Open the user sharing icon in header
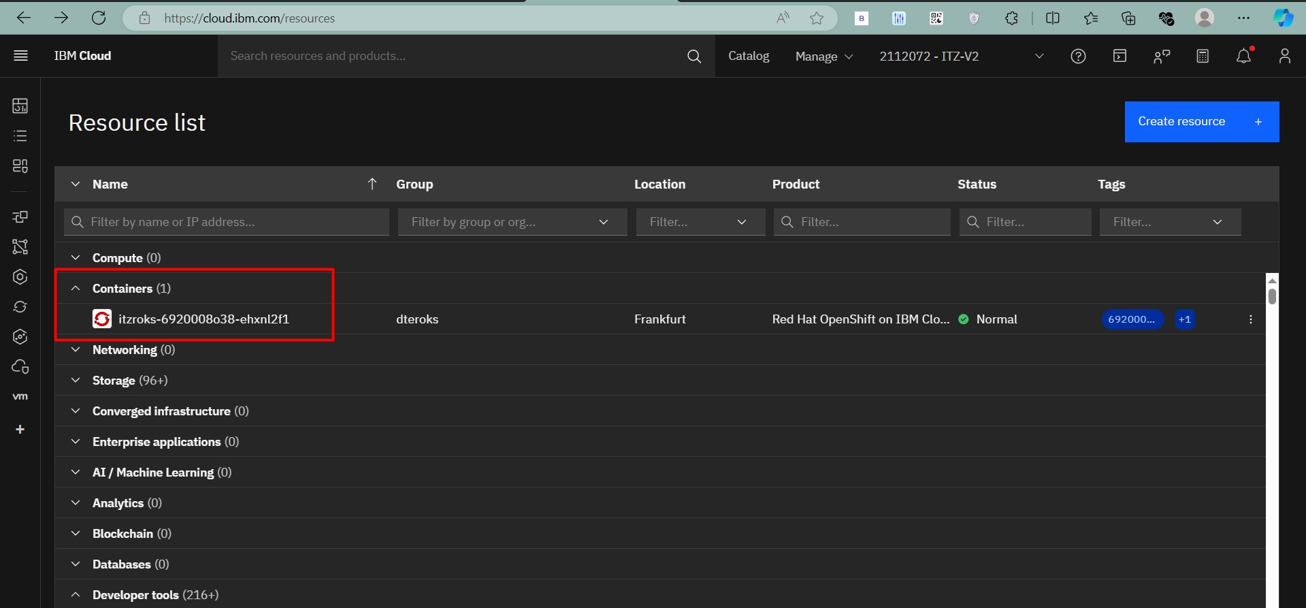The width and height of the screenshot is (1306, 608). point(1162,57)
